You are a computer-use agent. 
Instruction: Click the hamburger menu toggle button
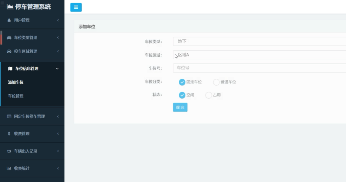click(76, 7)
